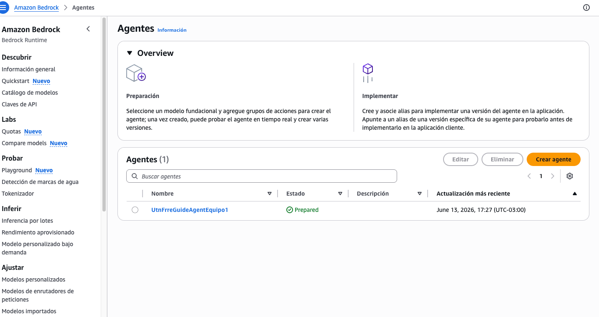Click the Descripción column header
Screen dimensions: 599x317
tap(373, 194)
